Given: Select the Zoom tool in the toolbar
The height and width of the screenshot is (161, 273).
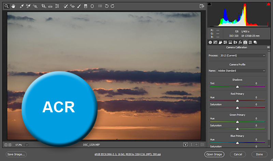Looking at the screenshot, I should pyautogui.click(x=6, y=6).
